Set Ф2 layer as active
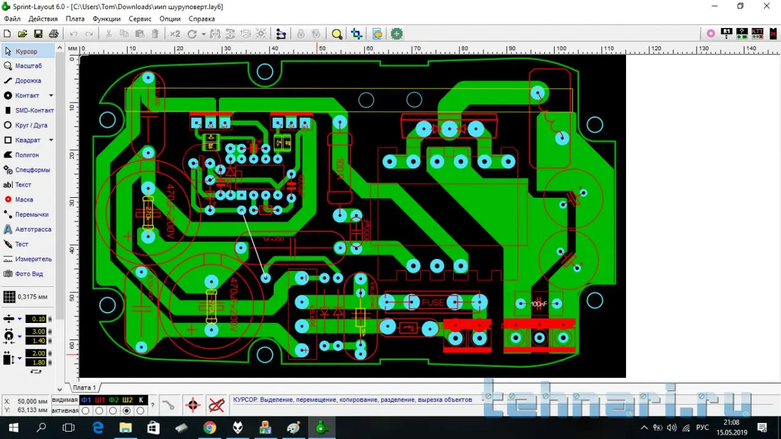 coord(113,411)
